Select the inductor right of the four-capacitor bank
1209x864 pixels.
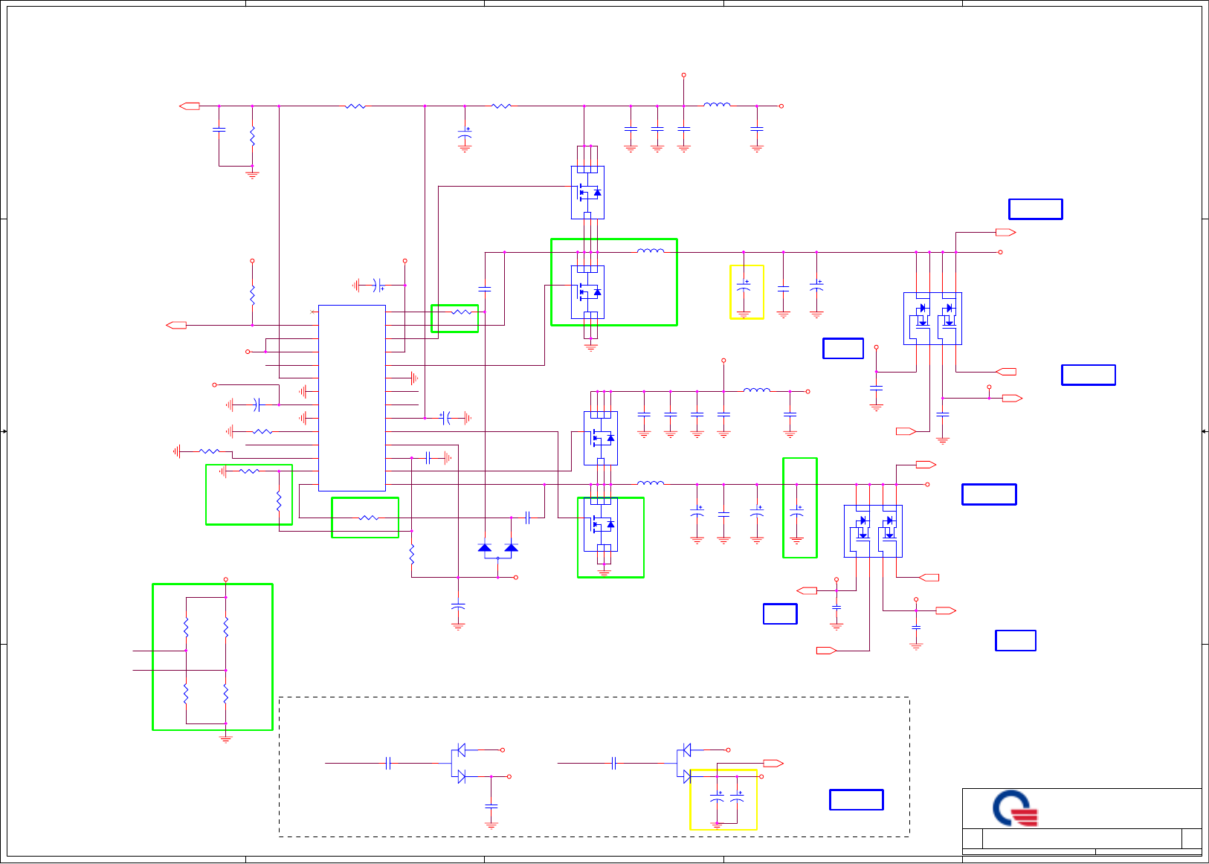(x=757, y=390)
